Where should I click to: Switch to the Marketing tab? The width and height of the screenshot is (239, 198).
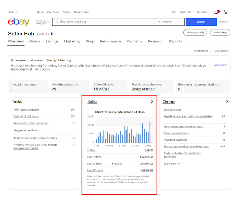pos(72,41)
